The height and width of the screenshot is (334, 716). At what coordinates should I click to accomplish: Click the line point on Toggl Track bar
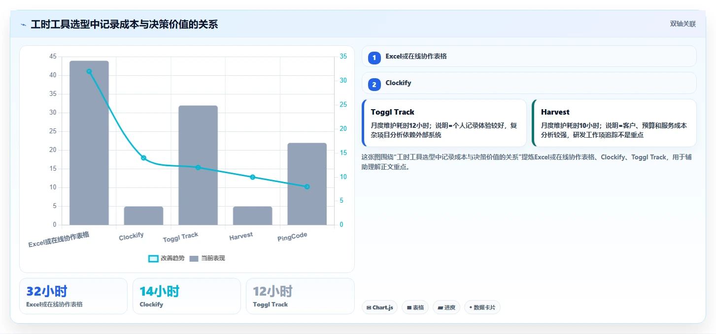point(198,167)
